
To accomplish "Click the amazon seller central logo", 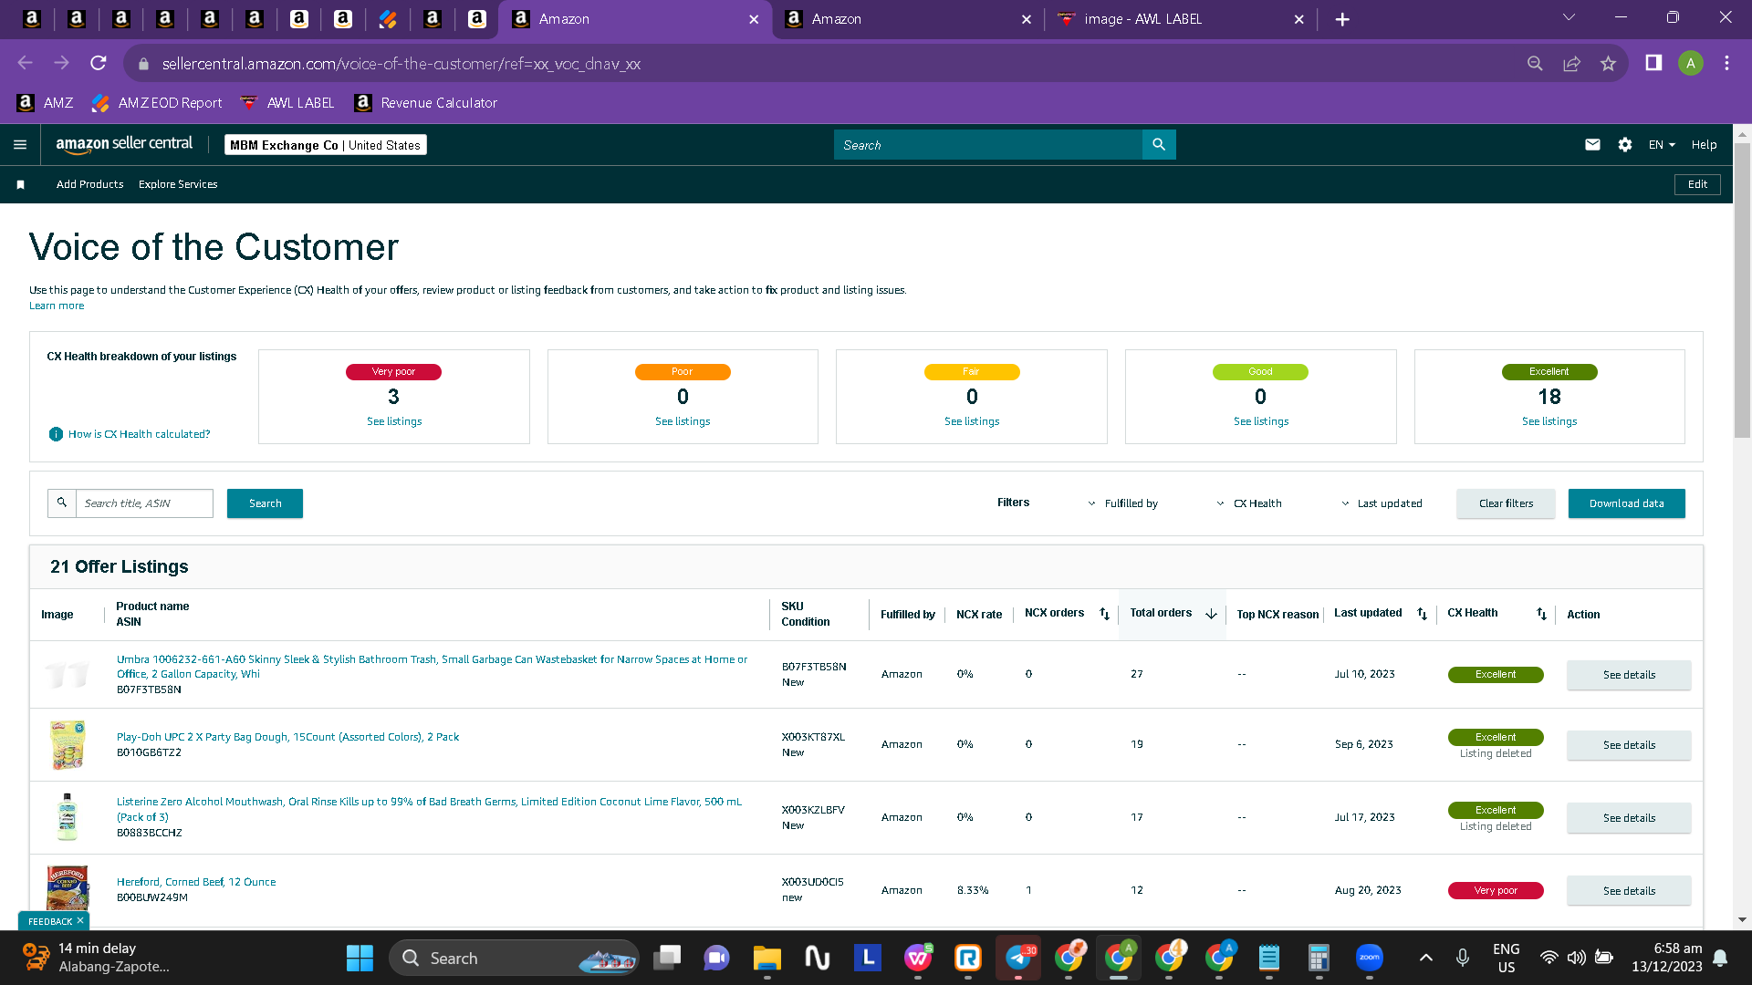I will (x=124, y=144).
